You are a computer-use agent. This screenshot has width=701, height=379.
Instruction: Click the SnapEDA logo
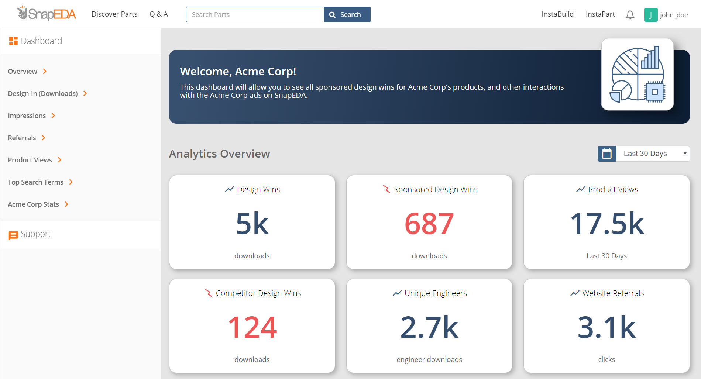(x=46, y=14)
